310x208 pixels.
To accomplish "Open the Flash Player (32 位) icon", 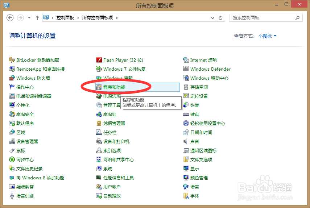I will click(x=99, y=60).
